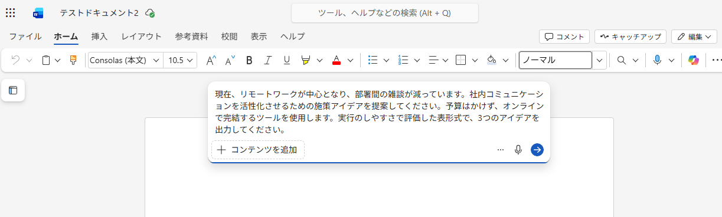Screen dimensions: 722x217
Task: Click the document title テストドキュメント2
Action: pyautogui.click(x=99, y=13)
